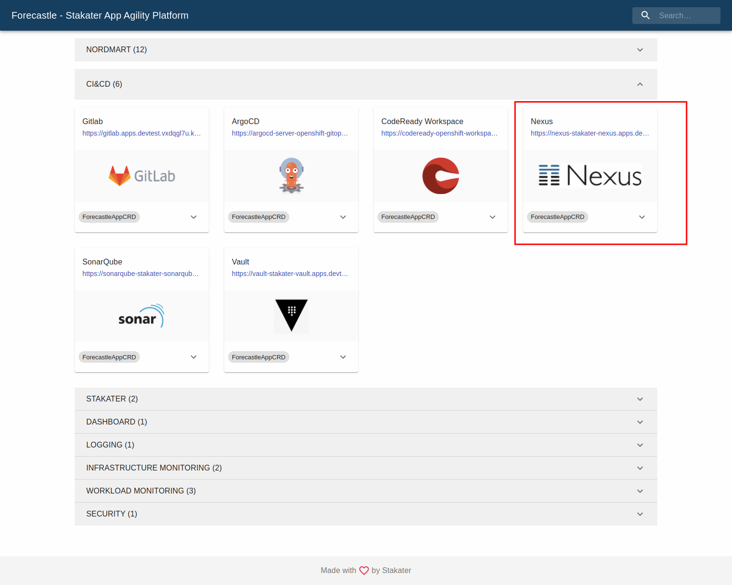Click the ForecastleAppCRD chip on ArgoCD card

(x=258, y=217)
